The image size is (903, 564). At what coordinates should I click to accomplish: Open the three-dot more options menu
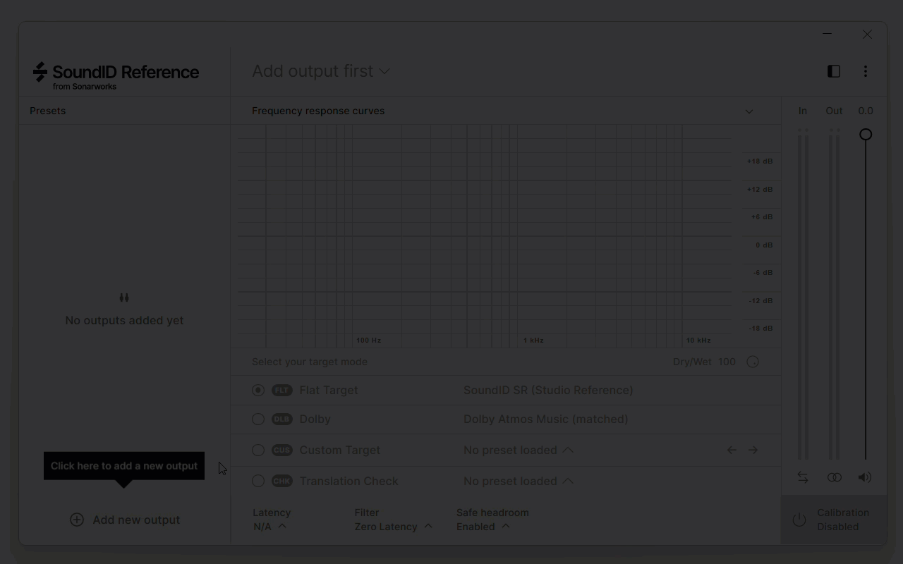pyautogui.click(x=866, y=71)
